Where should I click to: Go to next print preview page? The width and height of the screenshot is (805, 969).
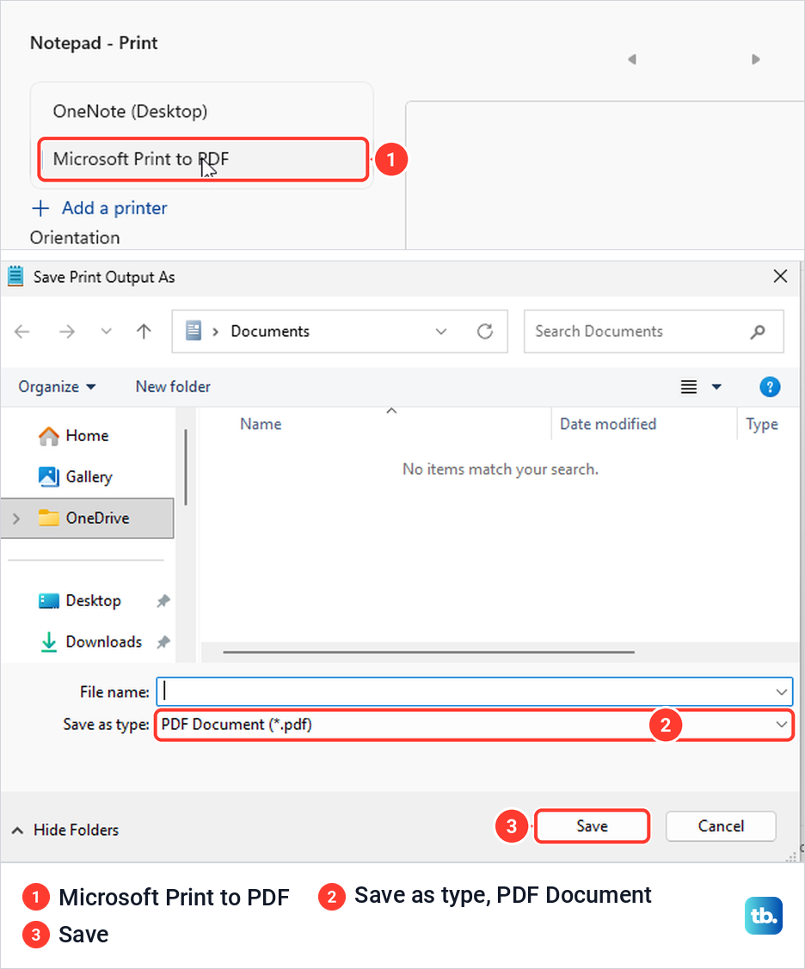coord(755,59)
